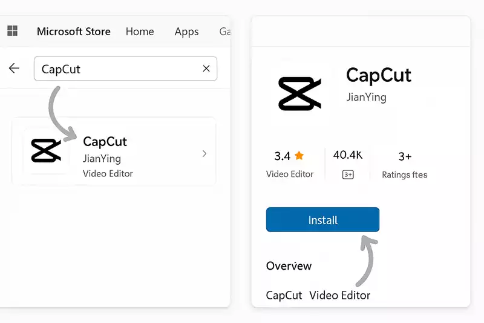Screen dimensions: 484x323
Task: Click CapCut Video Editor overview text
Action: pos(318,295)
